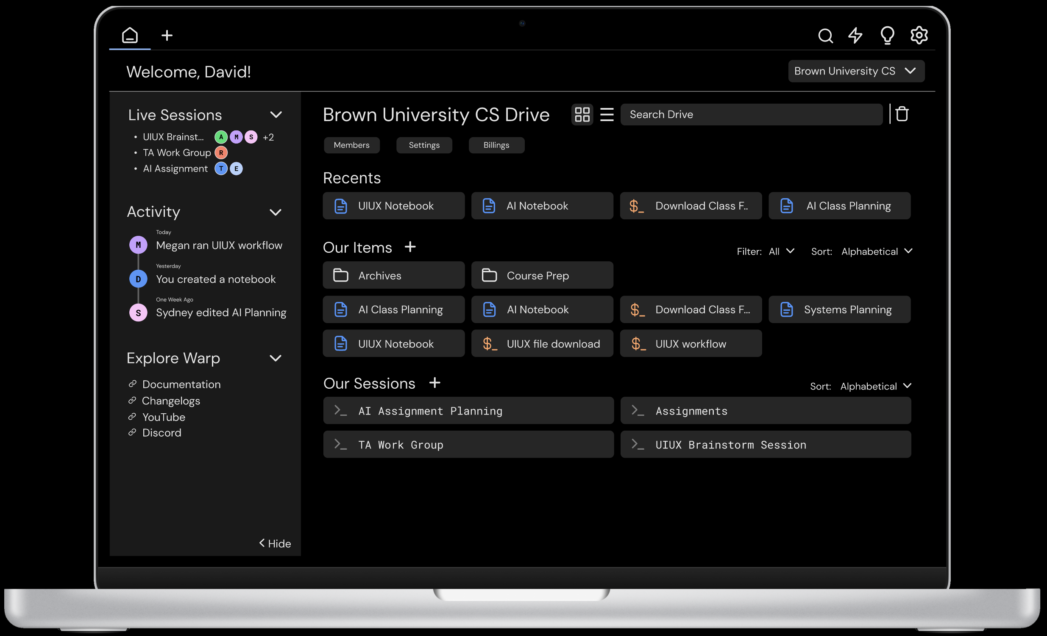This screenshot has height=636, width=1047.
Task: Open the search magnifier icon
Action: click(825, 36)
